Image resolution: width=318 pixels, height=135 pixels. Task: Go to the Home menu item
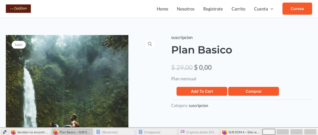click(162, 9)
